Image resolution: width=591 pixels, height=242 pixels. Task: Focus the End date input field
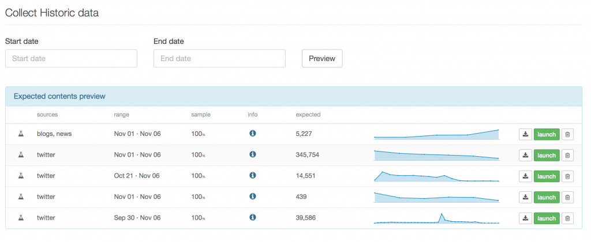219,59
